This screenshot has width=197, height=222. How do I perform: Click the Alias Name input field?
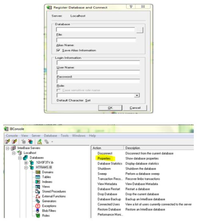click(x=96, y=40)
